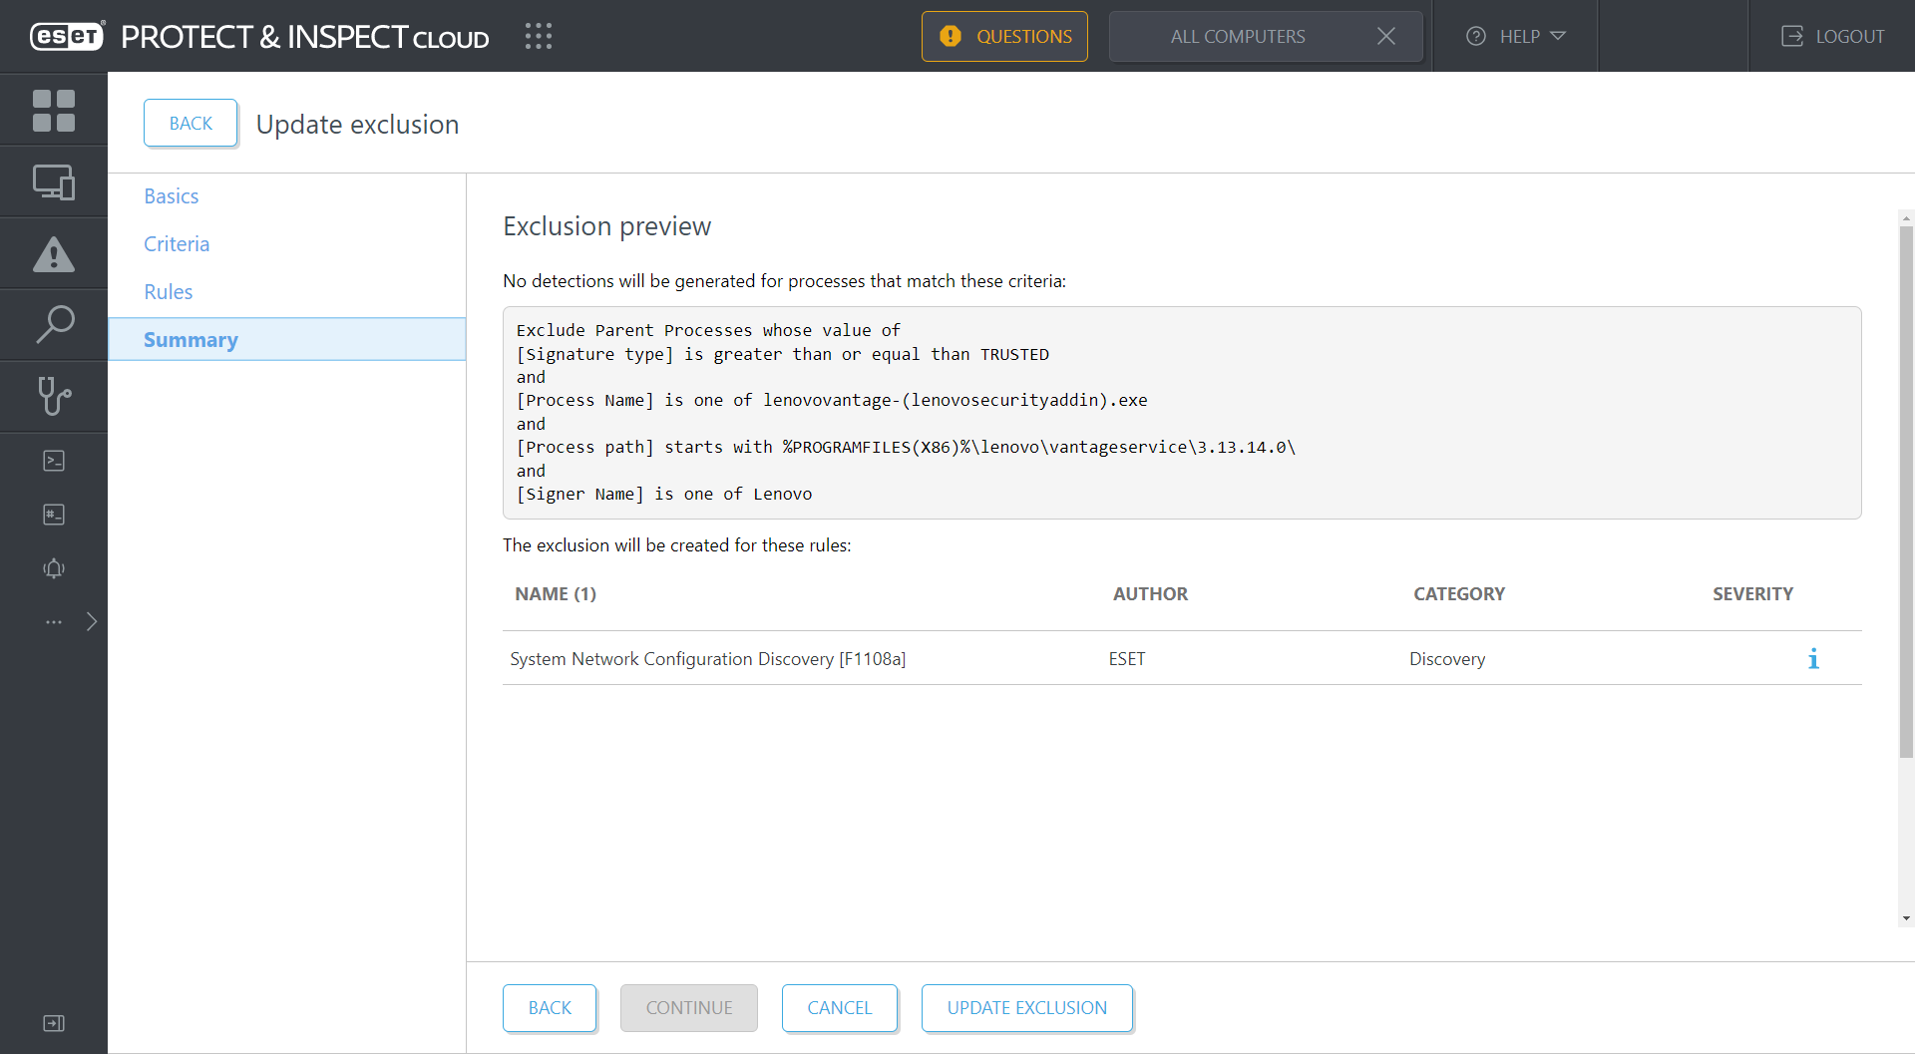Click the Update Exclusion button
Viewport: 1915px width, 1054px height.
pos(1026,1008)
